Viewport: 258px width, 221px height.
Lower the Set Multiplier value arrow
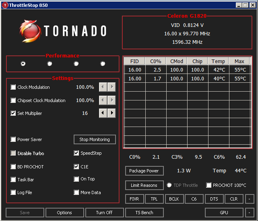tap(103, 113)
